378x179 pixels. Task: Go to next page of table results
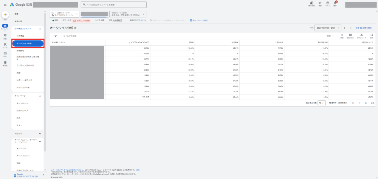[366, 103]
